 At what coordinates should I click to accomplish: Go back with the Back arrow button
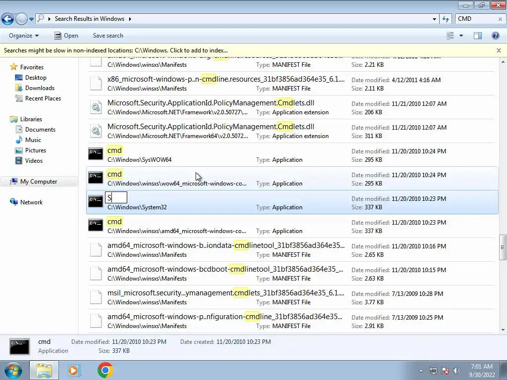click(8, 19)
